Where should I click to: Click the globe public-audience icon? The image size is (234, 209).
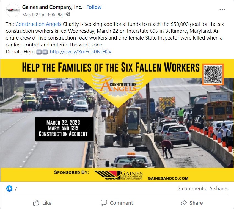[68, 14]
